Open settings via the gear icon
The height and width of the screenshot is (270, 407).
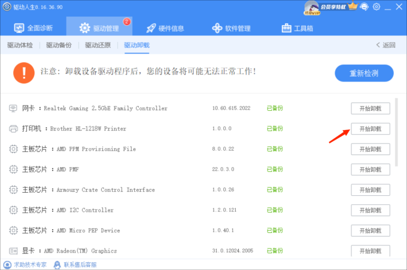[x=376, y=7]
